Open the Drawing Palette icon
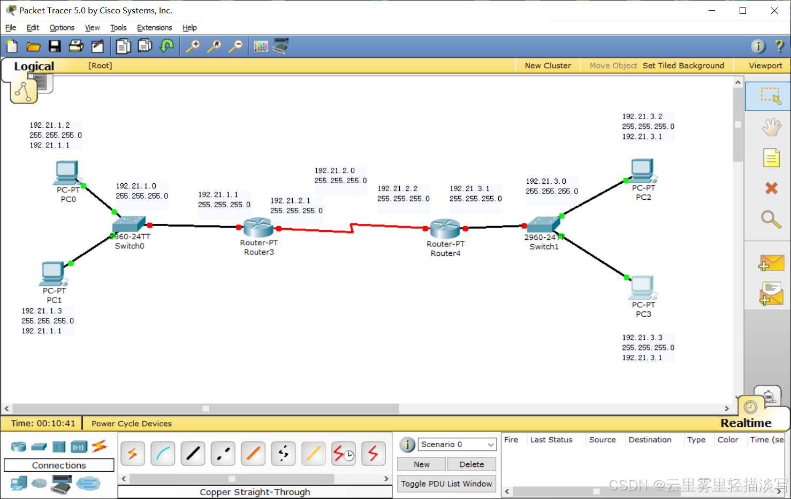This screenshot has height=499, width=791. [261, 46]
